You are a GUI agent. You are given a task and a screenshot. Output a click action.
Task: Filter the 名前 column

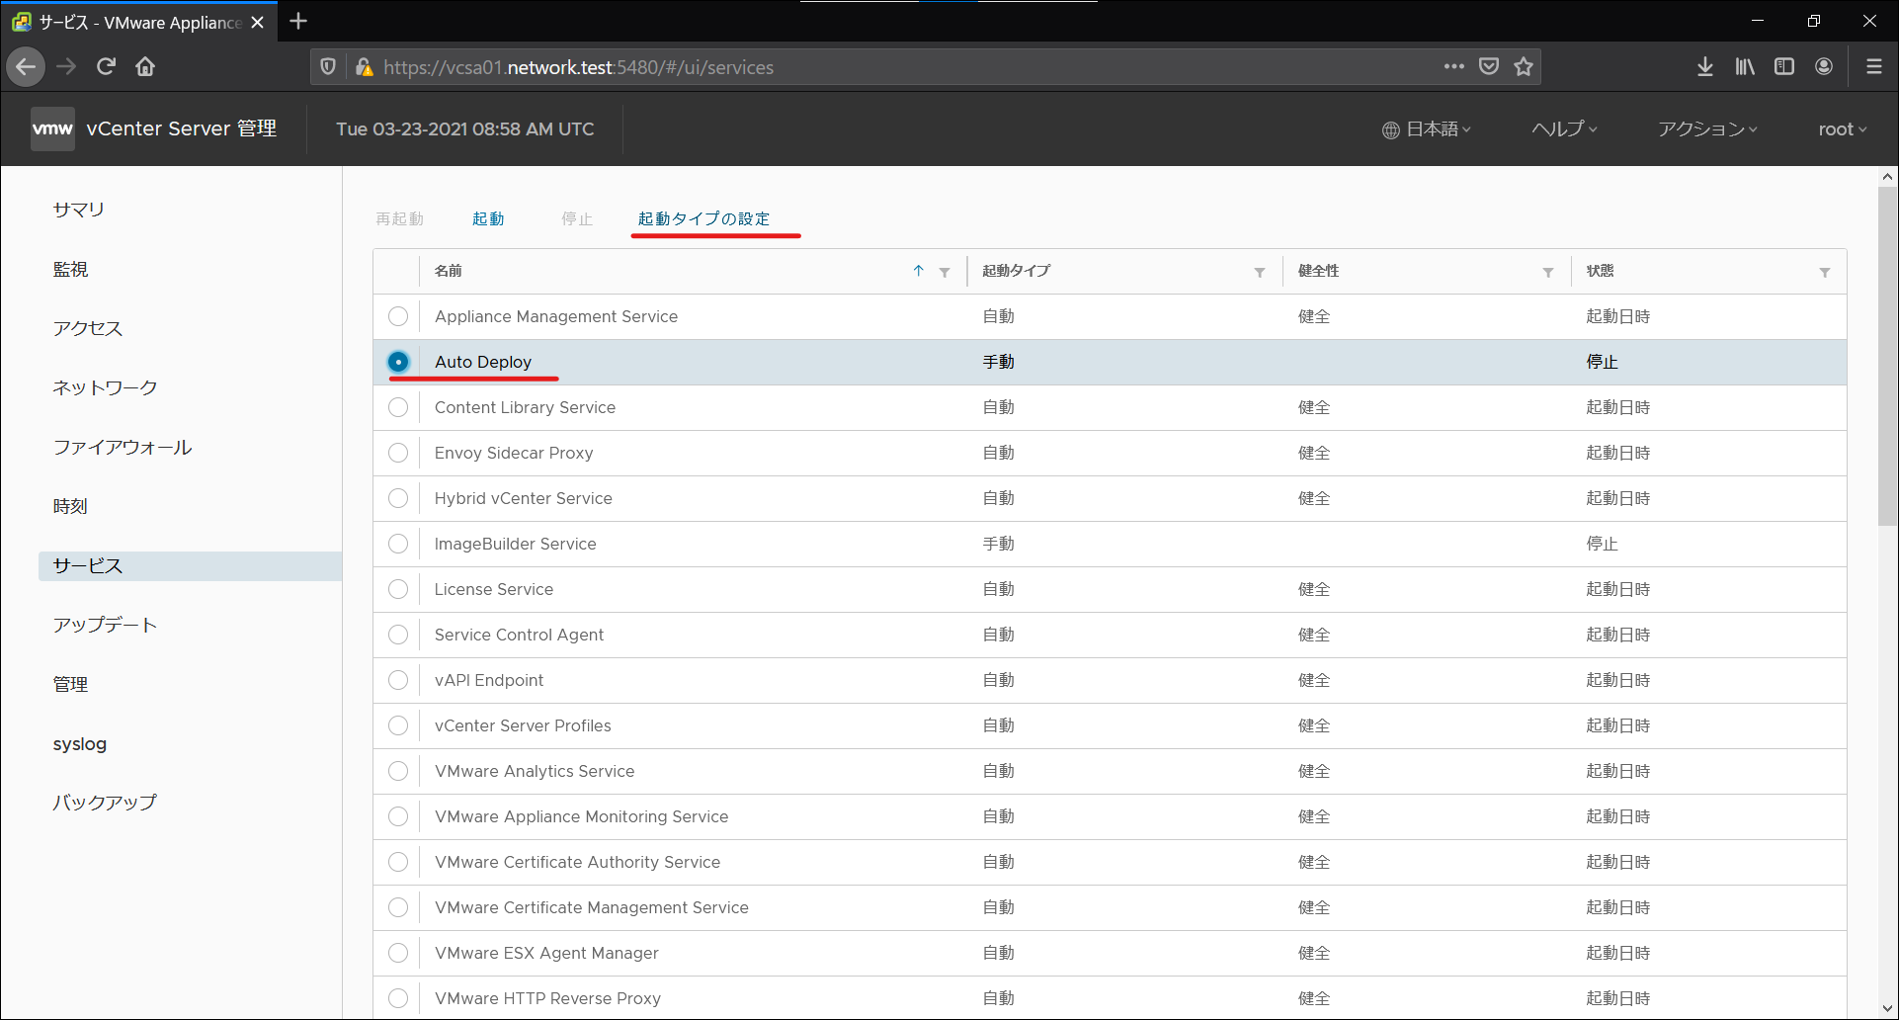click(x=945, y=272)
